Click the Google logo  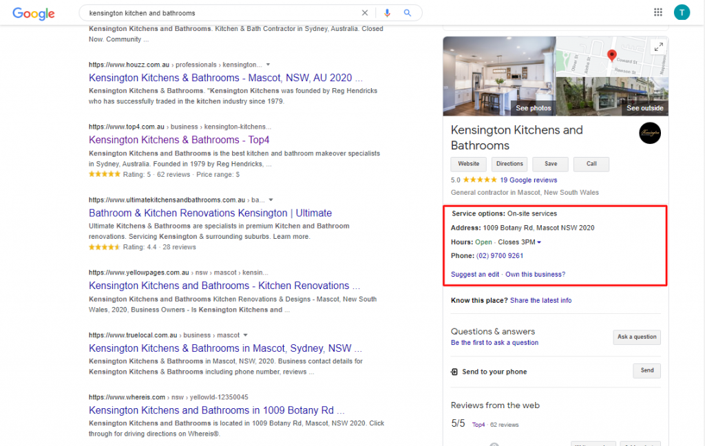click(x=34, y=13)
